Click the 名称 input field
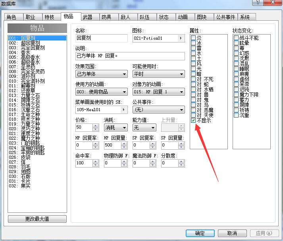283x241 pixels. tap(102, 38)
